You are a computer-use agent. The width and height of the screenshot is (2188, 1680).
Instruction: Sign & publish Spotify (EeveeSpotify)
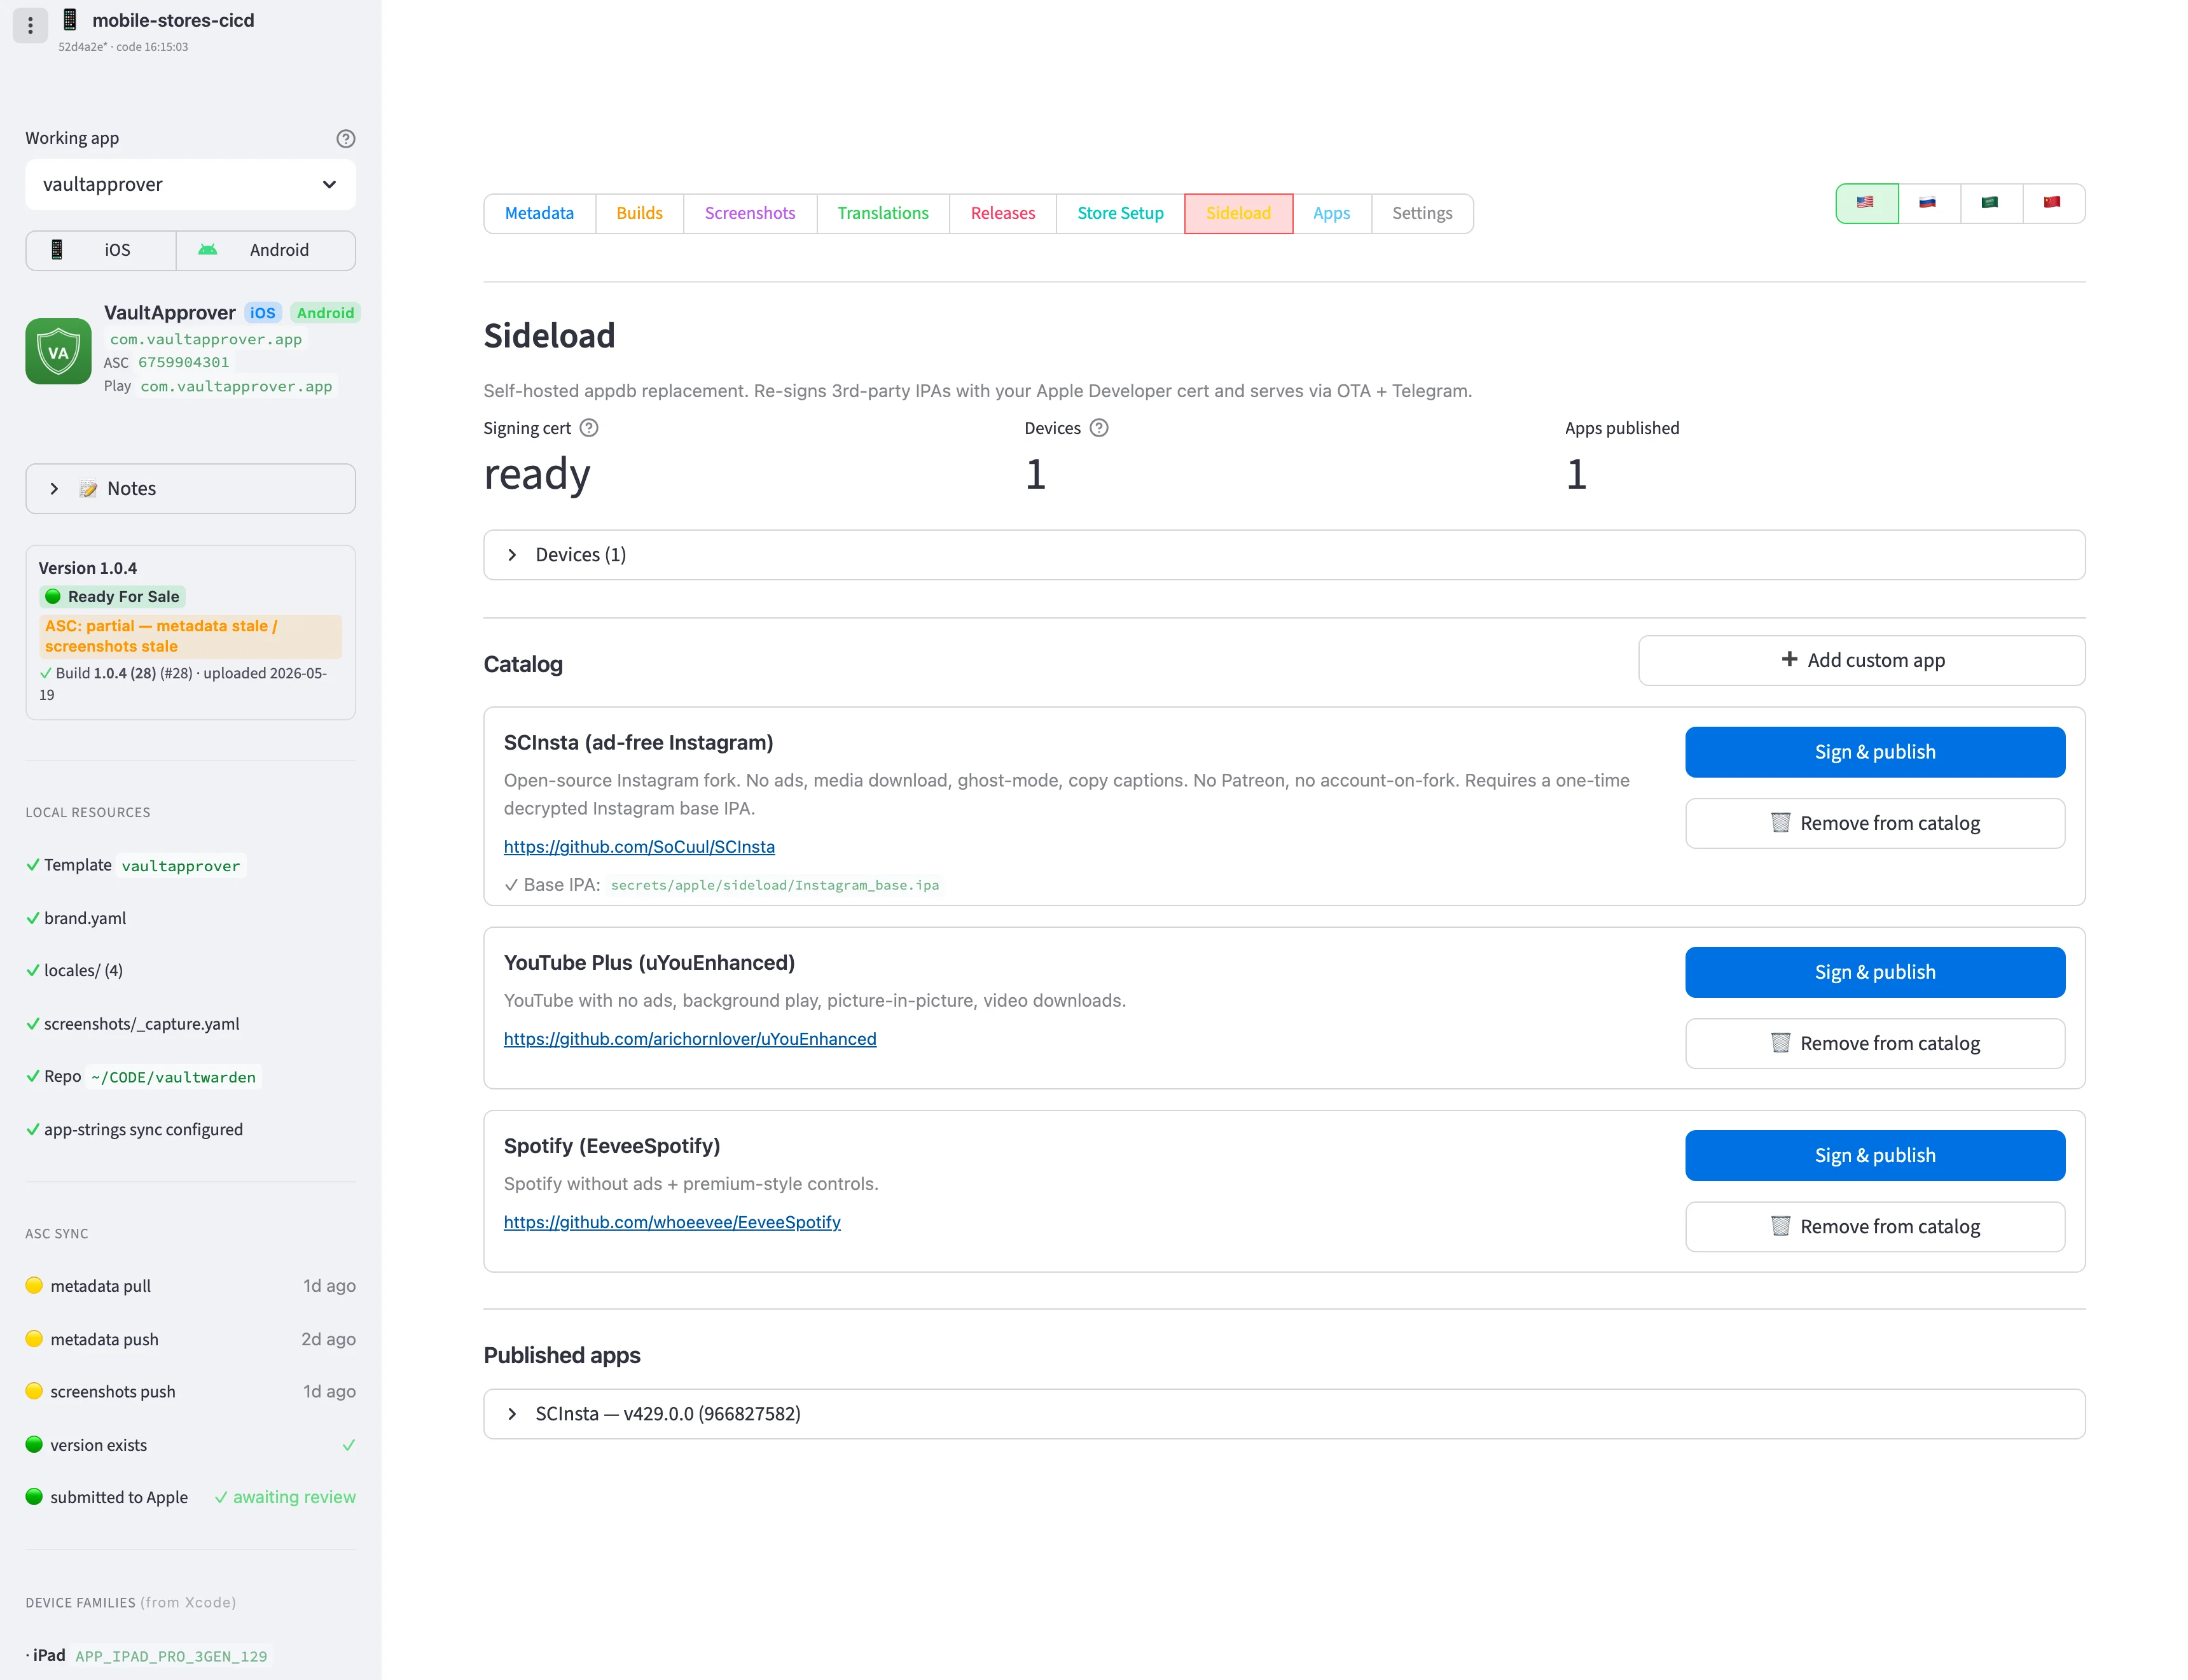1874,1155
